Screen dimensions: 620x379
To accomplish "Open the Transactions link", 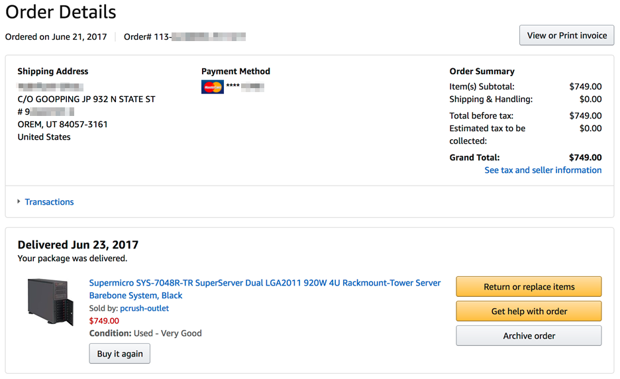I will (x=49, y=202).
